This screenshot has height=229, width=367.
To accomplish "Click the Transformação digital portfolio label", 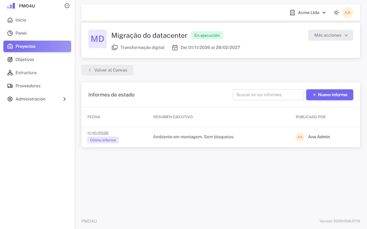I will click(x=142, y=48).
